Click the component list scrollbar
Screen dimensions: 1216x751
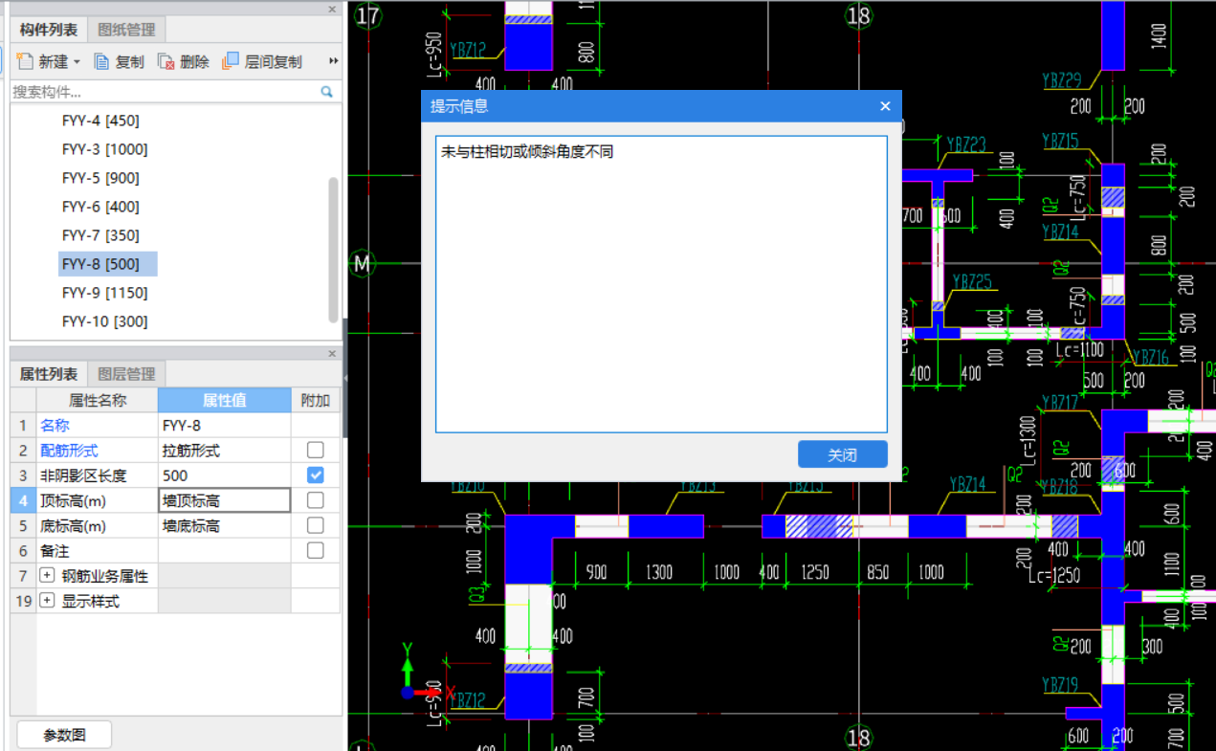click(x=333, y=249)
